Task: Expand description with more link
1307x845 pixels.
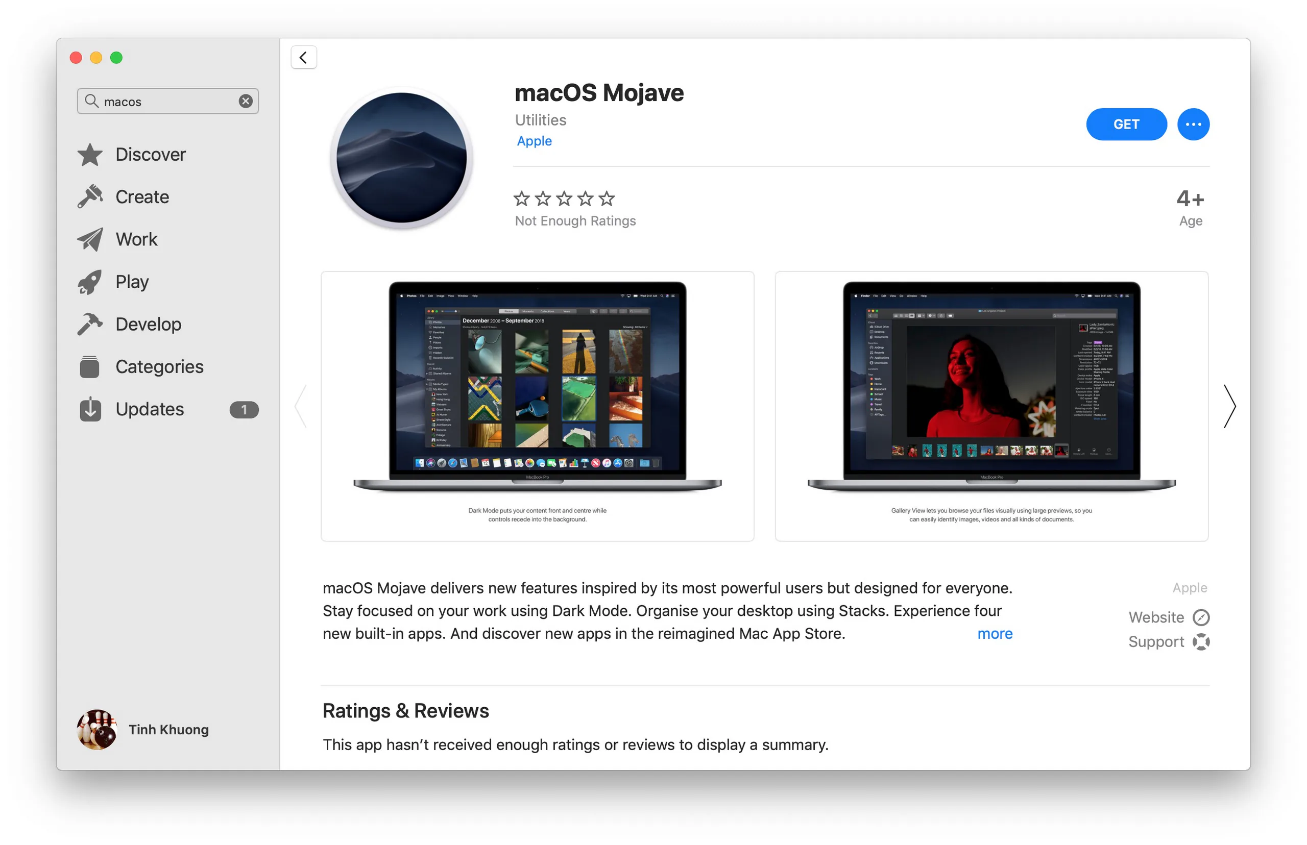Action: [994, 633]
